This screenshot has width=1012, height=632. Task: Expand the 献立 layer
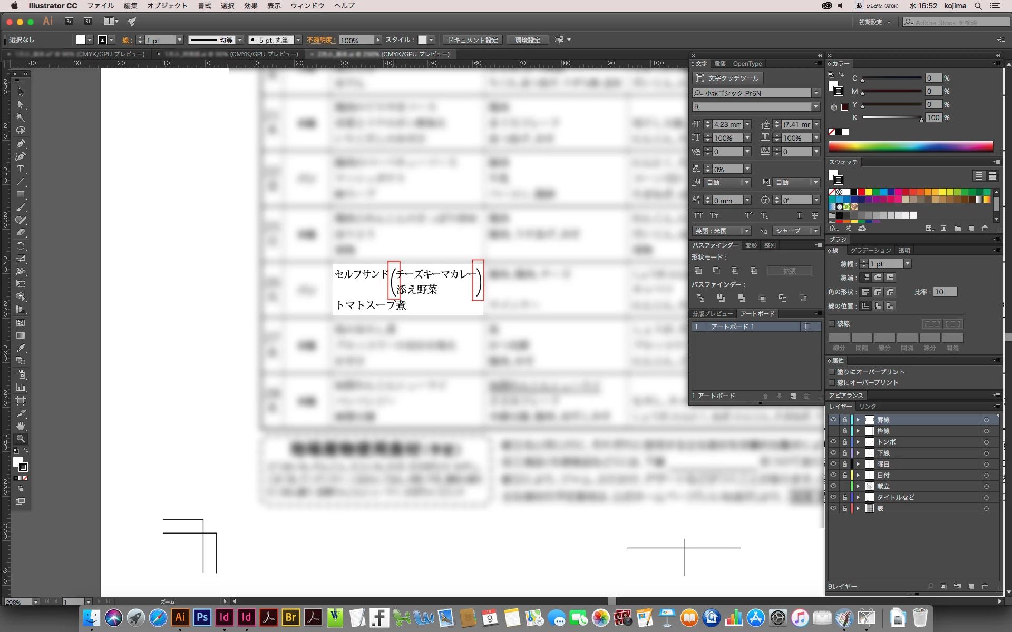[858, 486]
